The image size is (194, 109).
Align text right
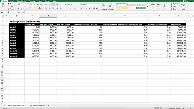[53, 8]
